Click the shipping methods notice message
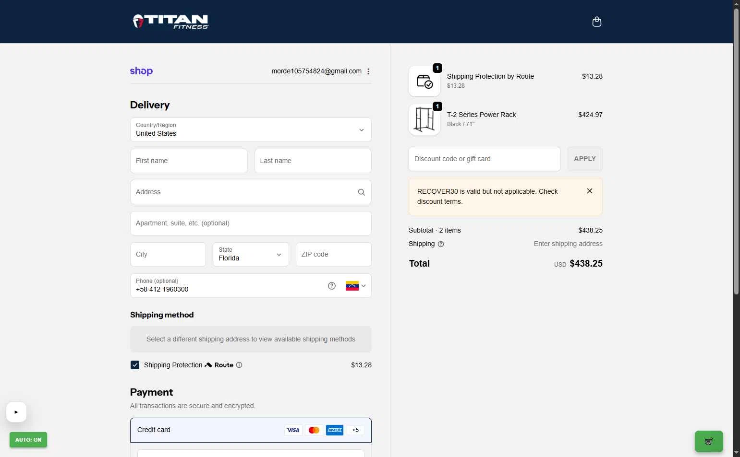 [x=251, y=340]
